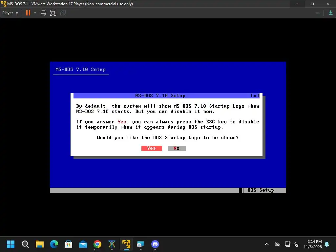Click the disc imaging app icon on the taskbar
The height and width of the screenshot is (252, 336).
140,244
